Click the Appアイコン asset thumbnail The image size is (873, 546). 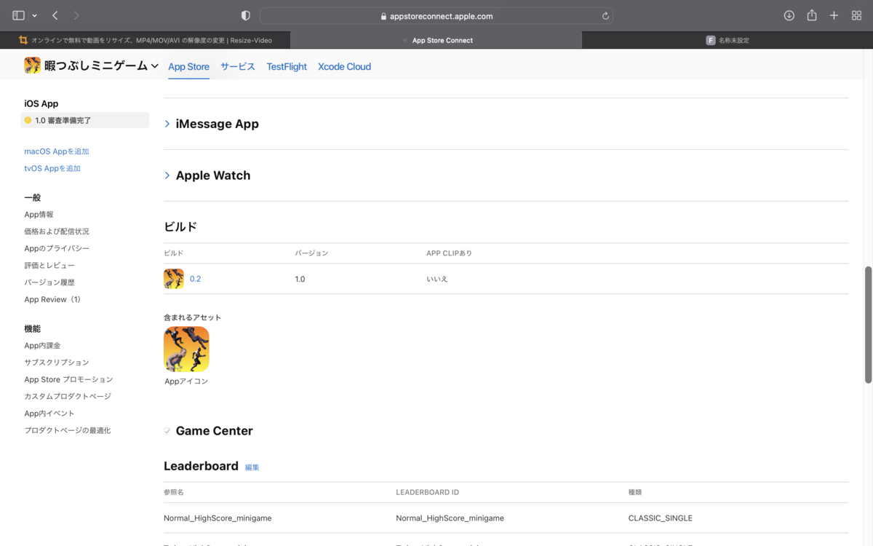click(x=186, y=349)
